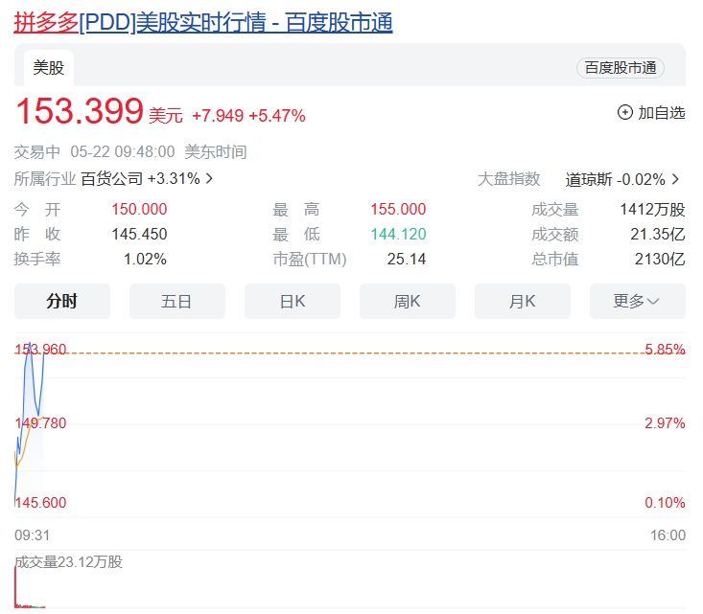Click the 成交量23.12万股 volume label

click(68, 561)
